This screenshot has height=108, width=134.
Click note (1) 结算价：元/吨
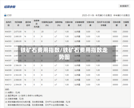(x=12, y=92)
